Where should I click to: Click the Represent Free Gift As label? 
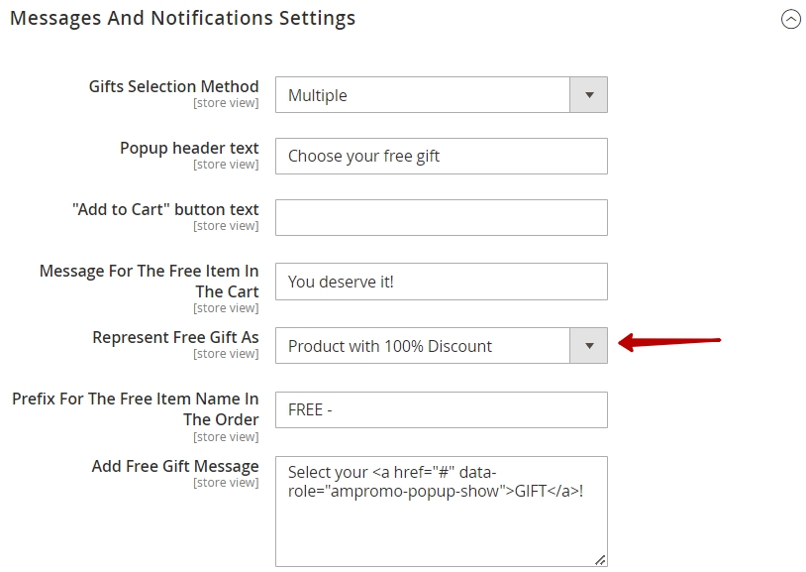[176, 337]
